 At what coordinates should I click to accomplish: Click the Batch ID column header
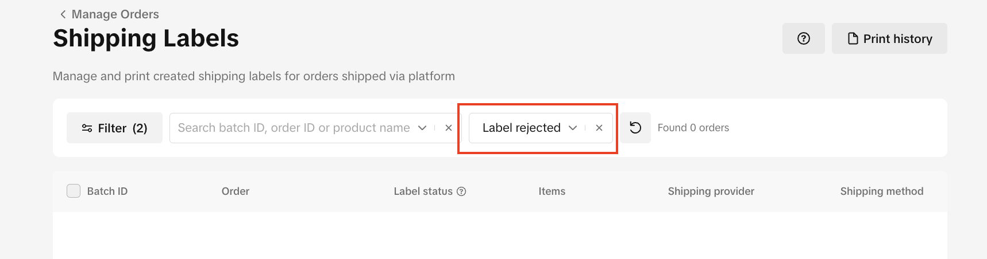click(107, 191)
